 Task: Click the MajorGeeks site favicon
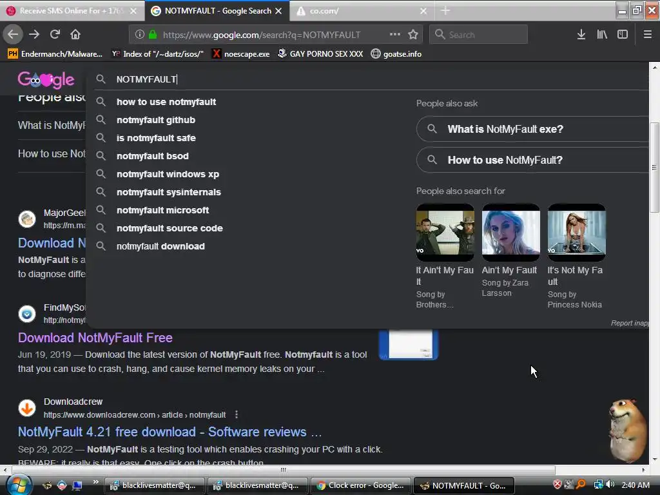click(27, 219)
